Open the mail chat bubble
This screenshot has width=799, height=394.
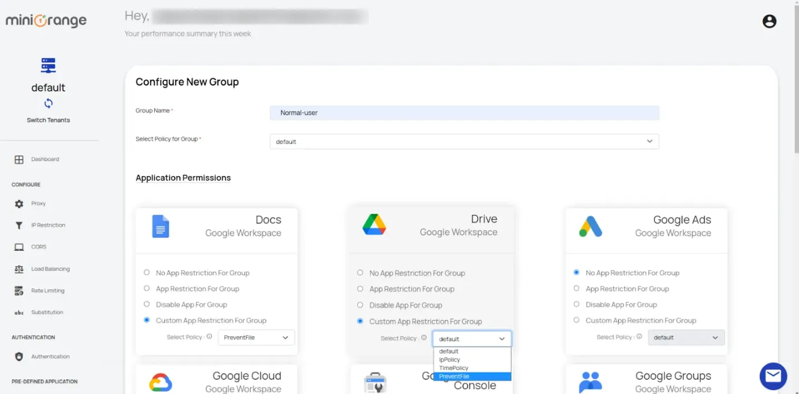click(x=773, y=376)
